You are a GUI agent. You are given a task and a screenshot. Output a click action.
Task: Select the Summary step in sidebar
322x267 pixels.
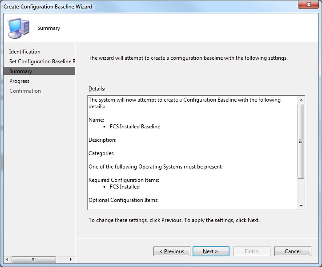tap(39, 71)
